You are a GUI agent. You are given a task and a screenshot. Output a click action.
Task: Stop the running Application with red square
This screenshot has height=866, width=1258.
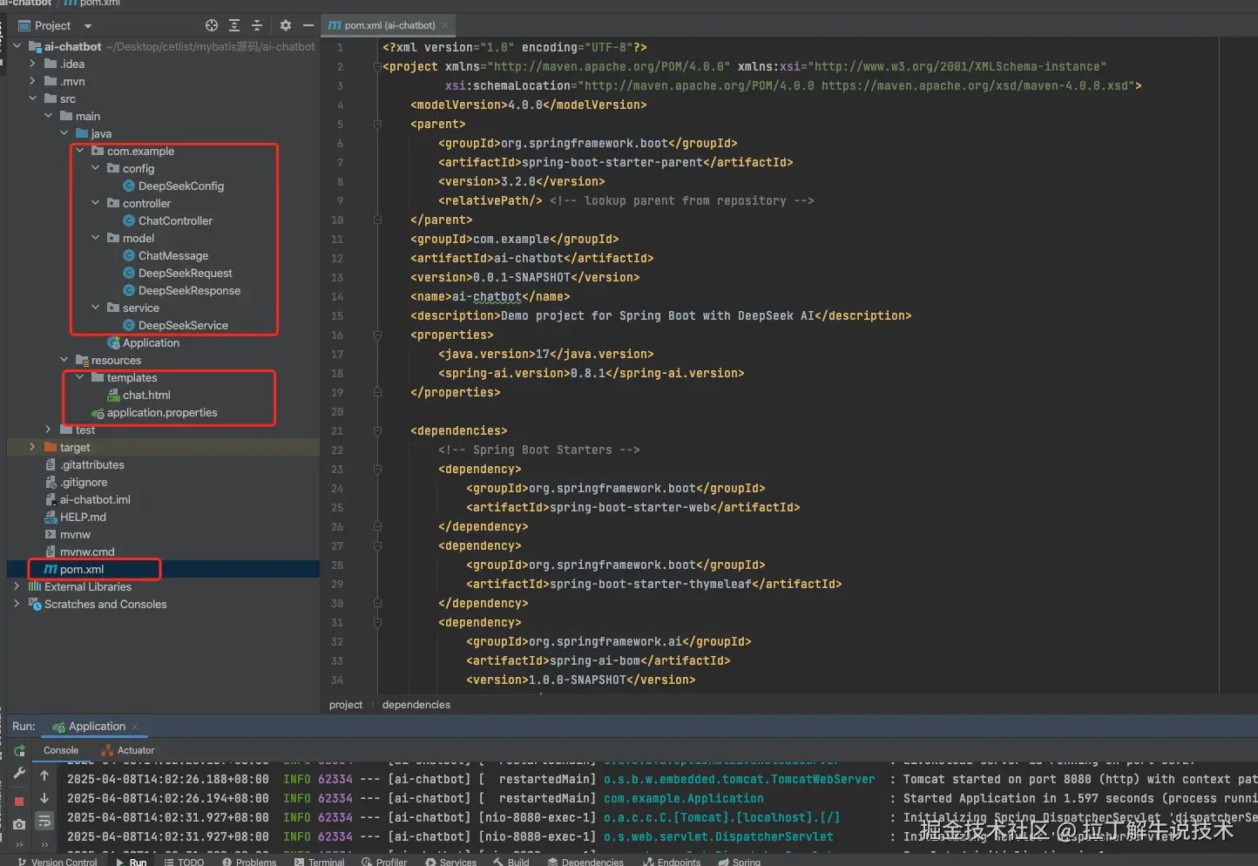tap(19, 800)
